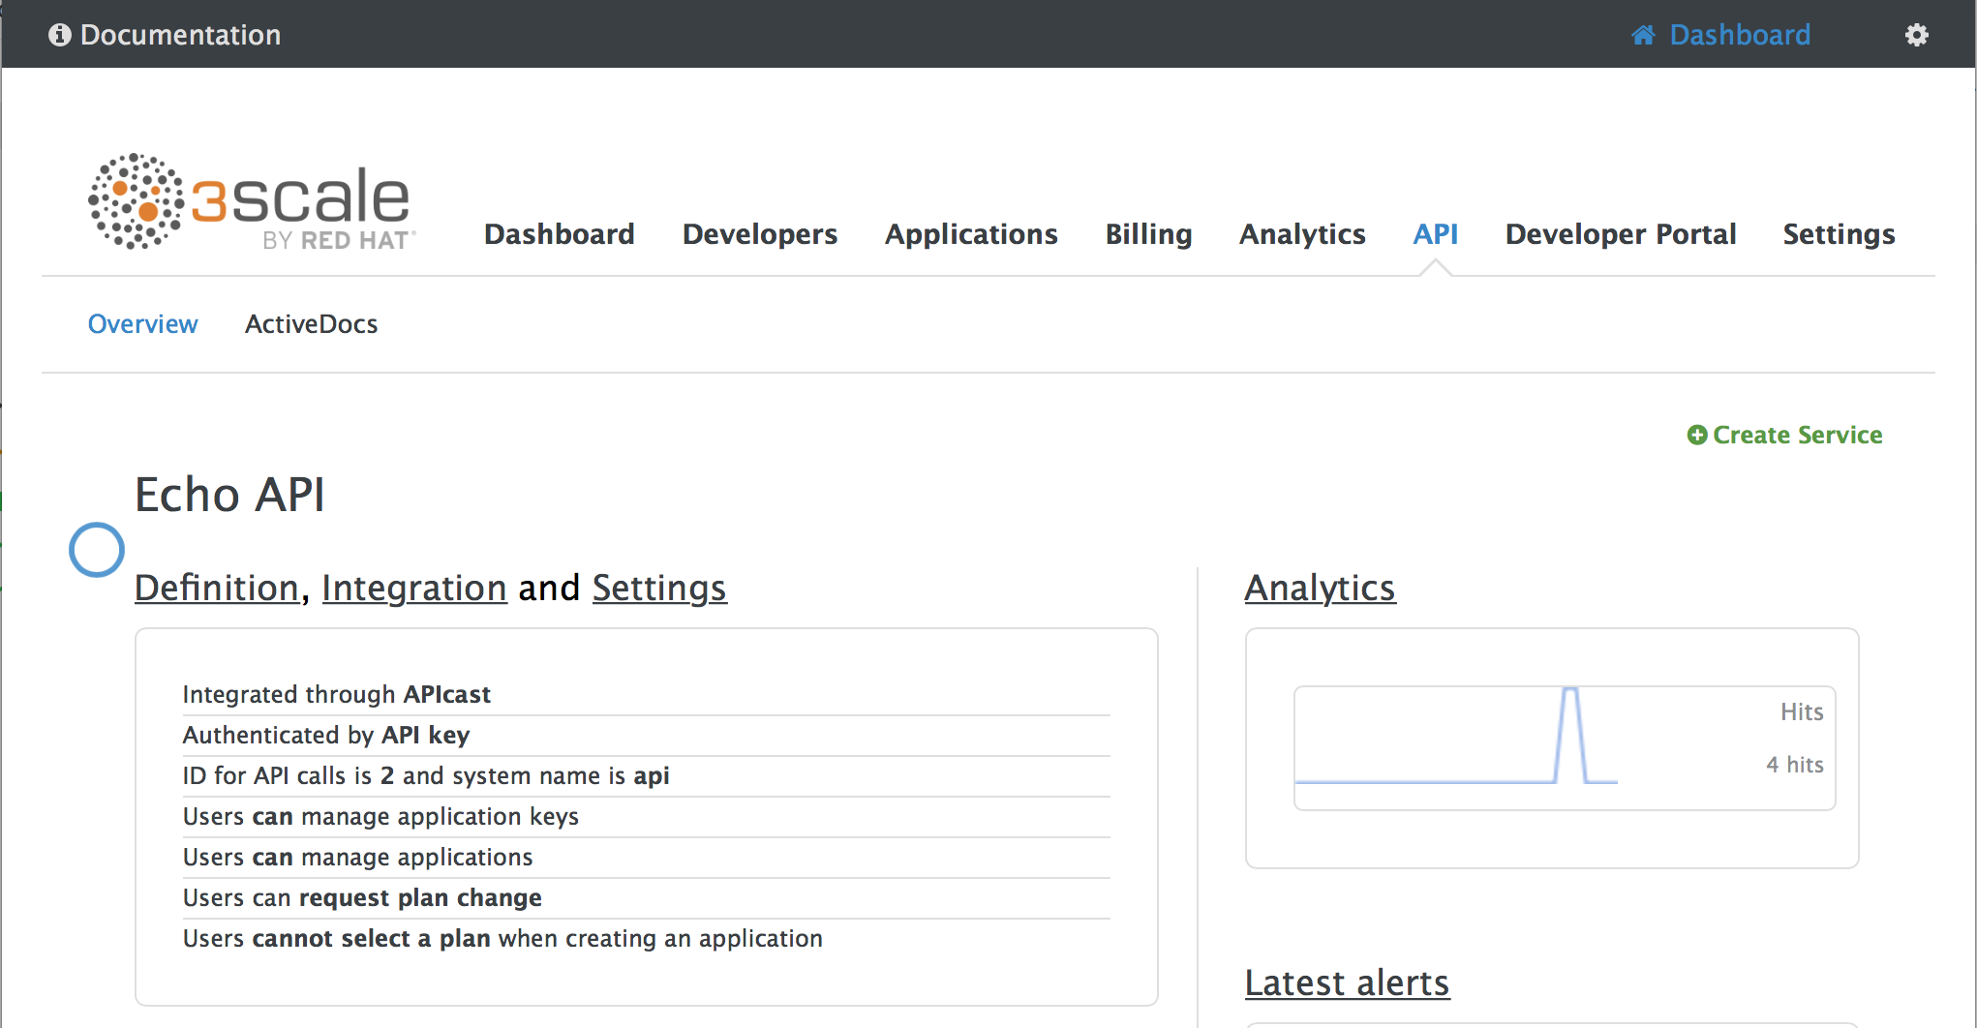1977x1028 pixels.
Task: Go to the Applications section
Action: pyautogui.click(x=970, y=234)
